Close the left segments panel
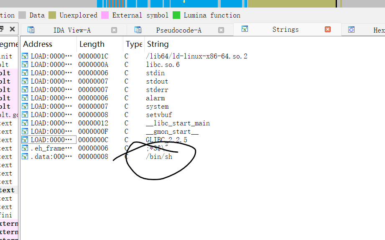The width and height of the screenshot is (385, 240). coord(12,29)
